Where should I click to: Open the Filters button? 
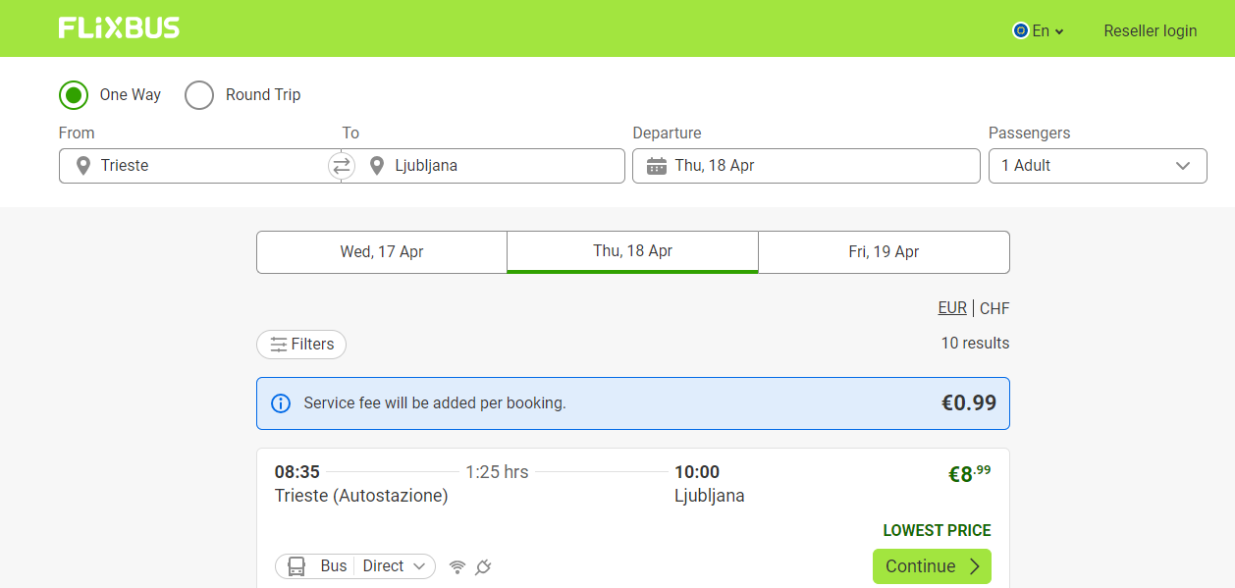click(301, 345)
